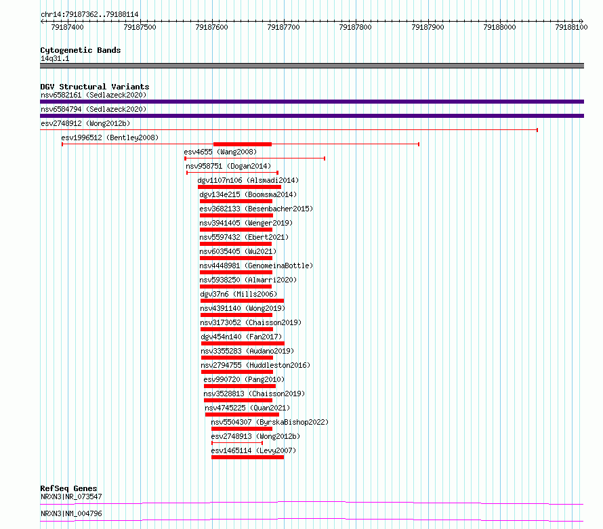Select the esv2748912 (Wong2012b) variant label
The image size is (603, 529).
85,123
